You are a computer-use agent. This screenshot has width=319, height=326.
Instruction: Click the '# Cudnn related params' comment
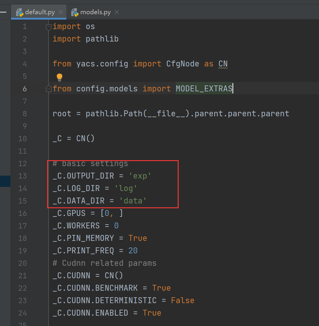(104, 263)
